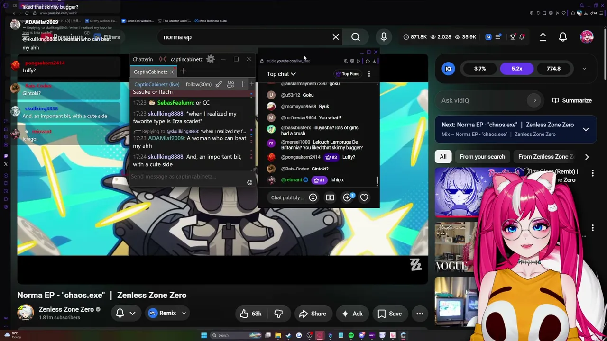
Task: Expand the Next mix playlist panel
Action: coord(586,129)
